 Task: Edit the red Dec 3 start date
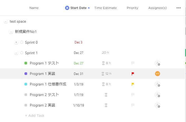pos(79,42)
